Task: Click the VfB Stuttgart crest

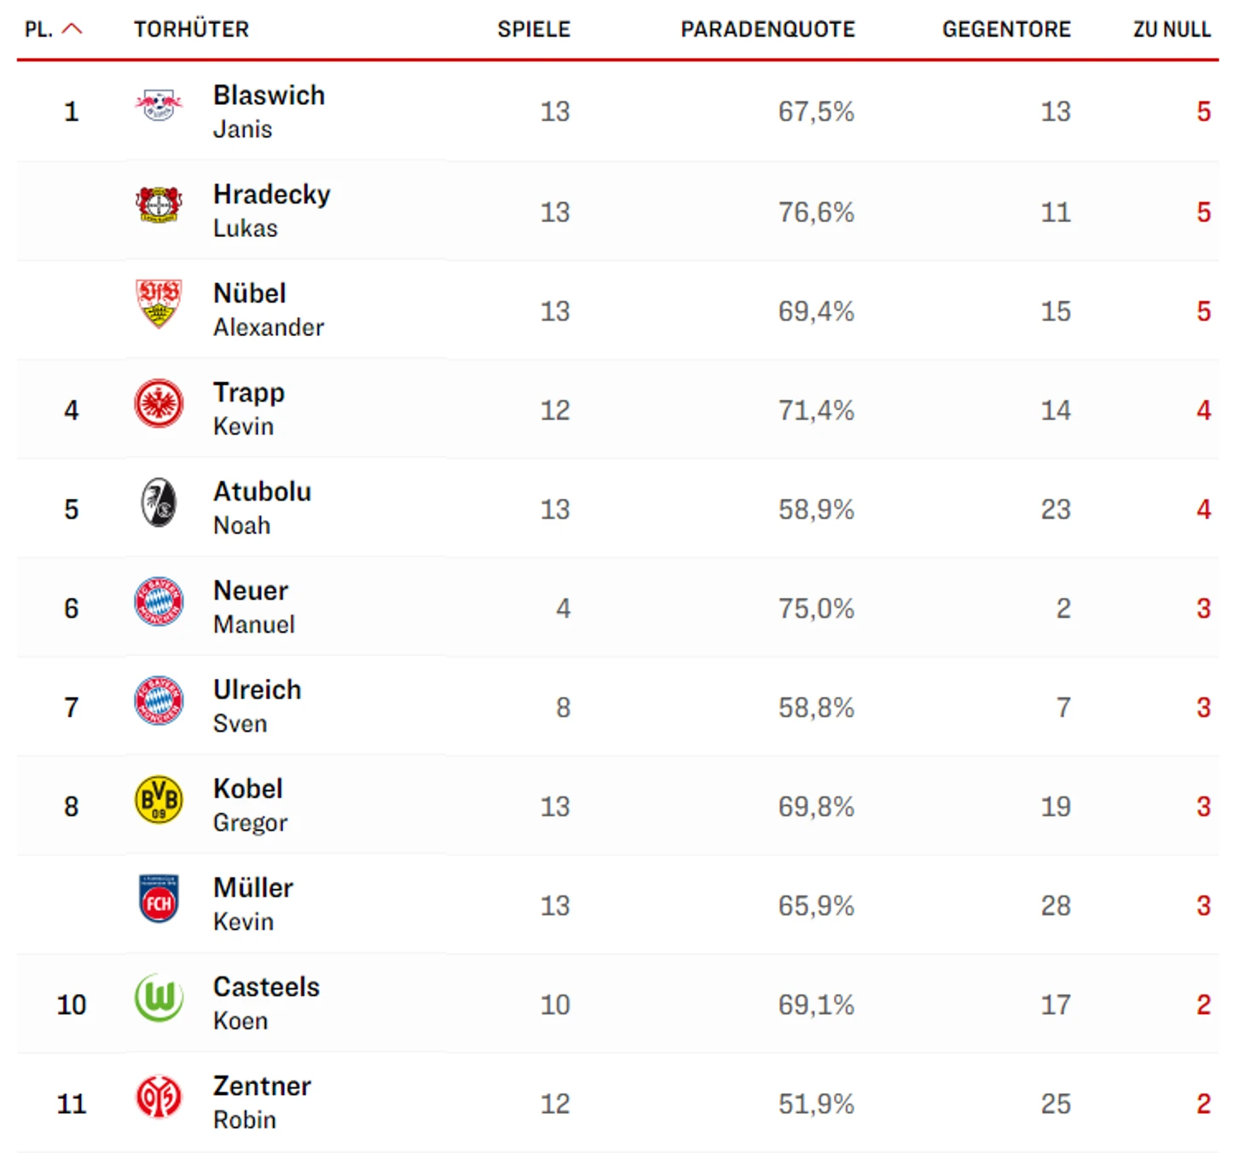Action: (x=159, y=304)
